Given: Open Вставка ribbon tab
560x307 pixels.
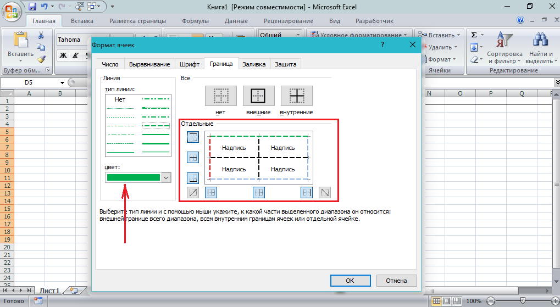Looking at the screenshot, I should [82, 21].
